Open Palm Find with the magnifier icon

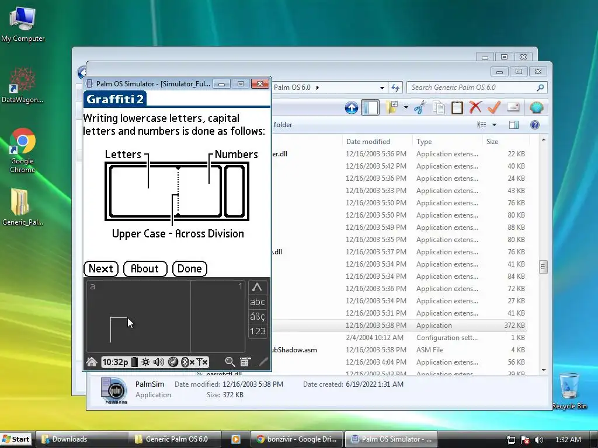click(230, 362)
